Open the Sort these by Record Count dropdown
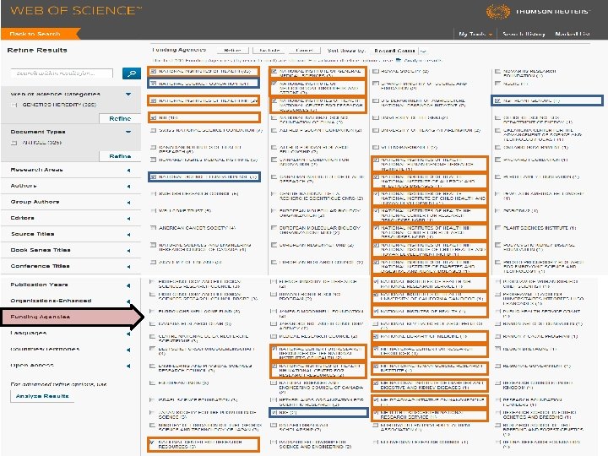 [400, 51]
